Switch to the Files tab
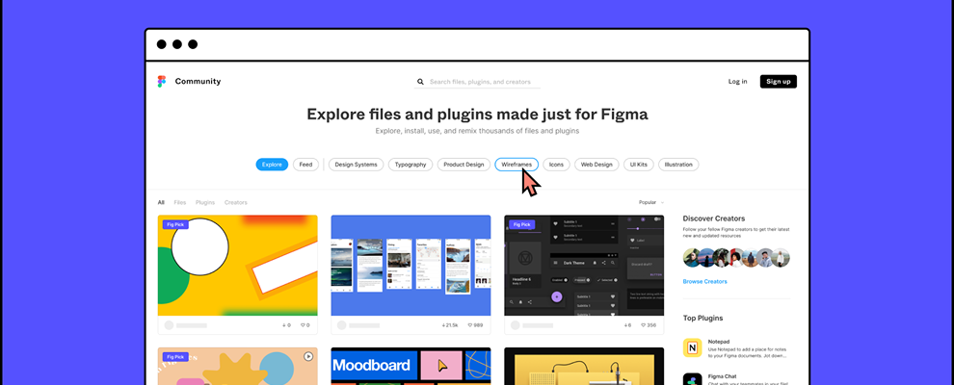This screenshot has height=385, width=954. 180,202
